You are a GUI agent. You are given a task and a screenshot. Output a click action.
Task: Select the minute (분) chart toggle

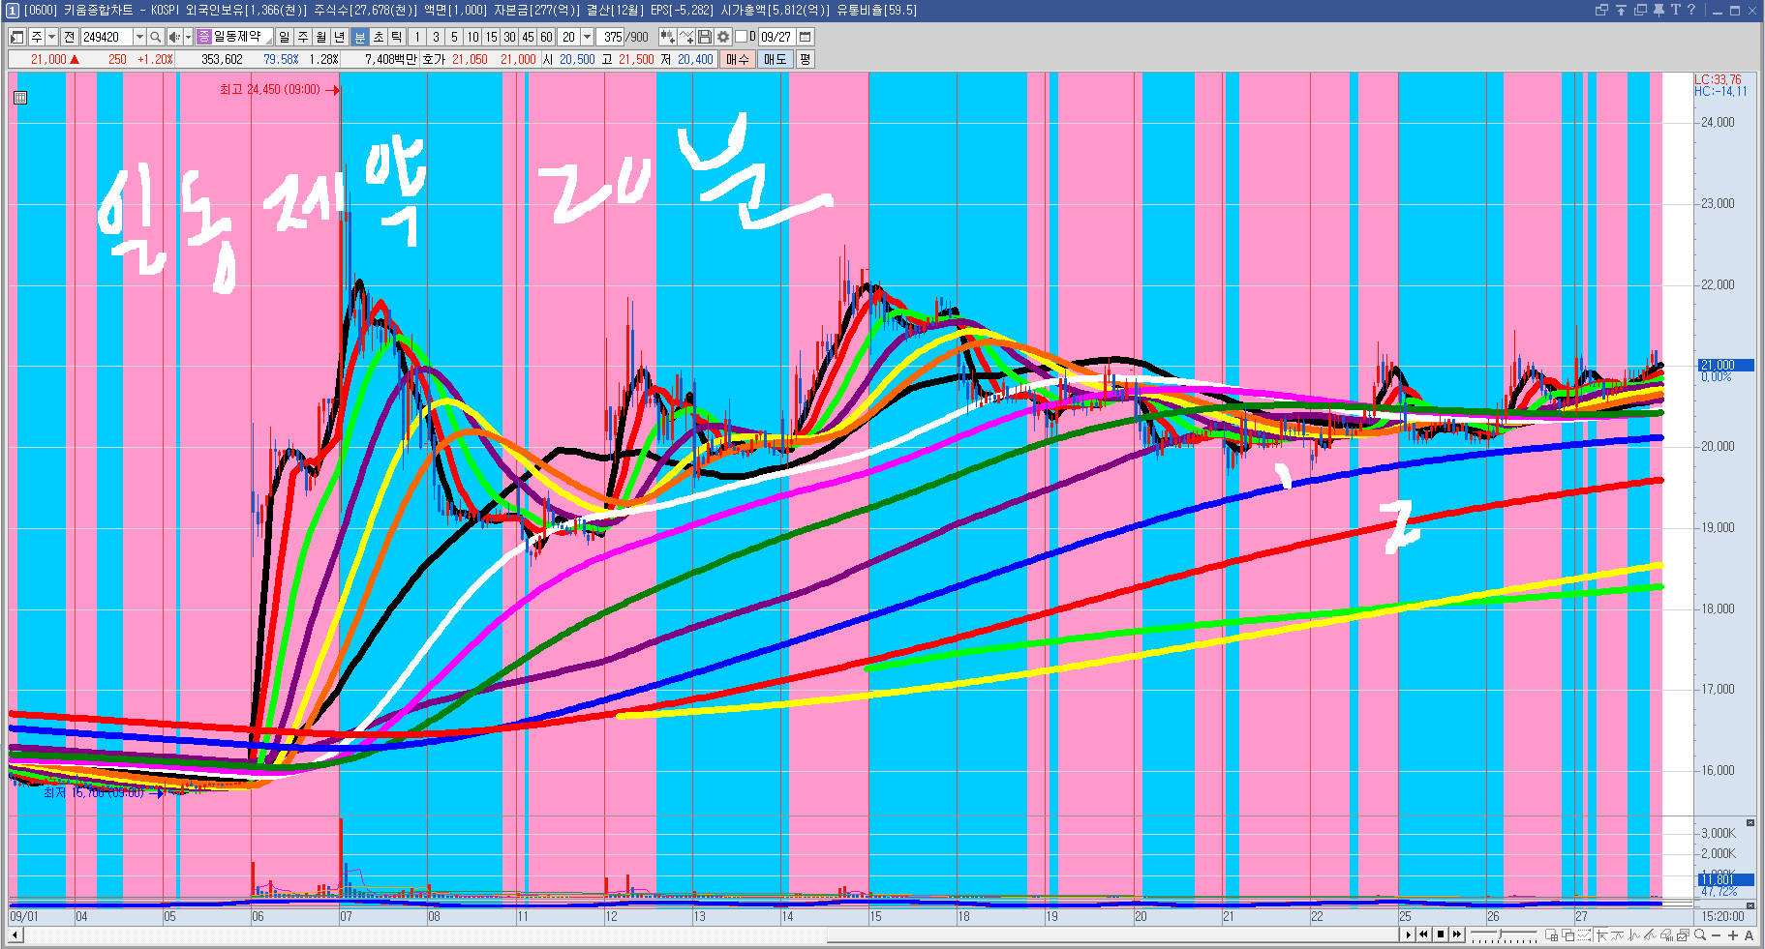click(x=360, y=37)
